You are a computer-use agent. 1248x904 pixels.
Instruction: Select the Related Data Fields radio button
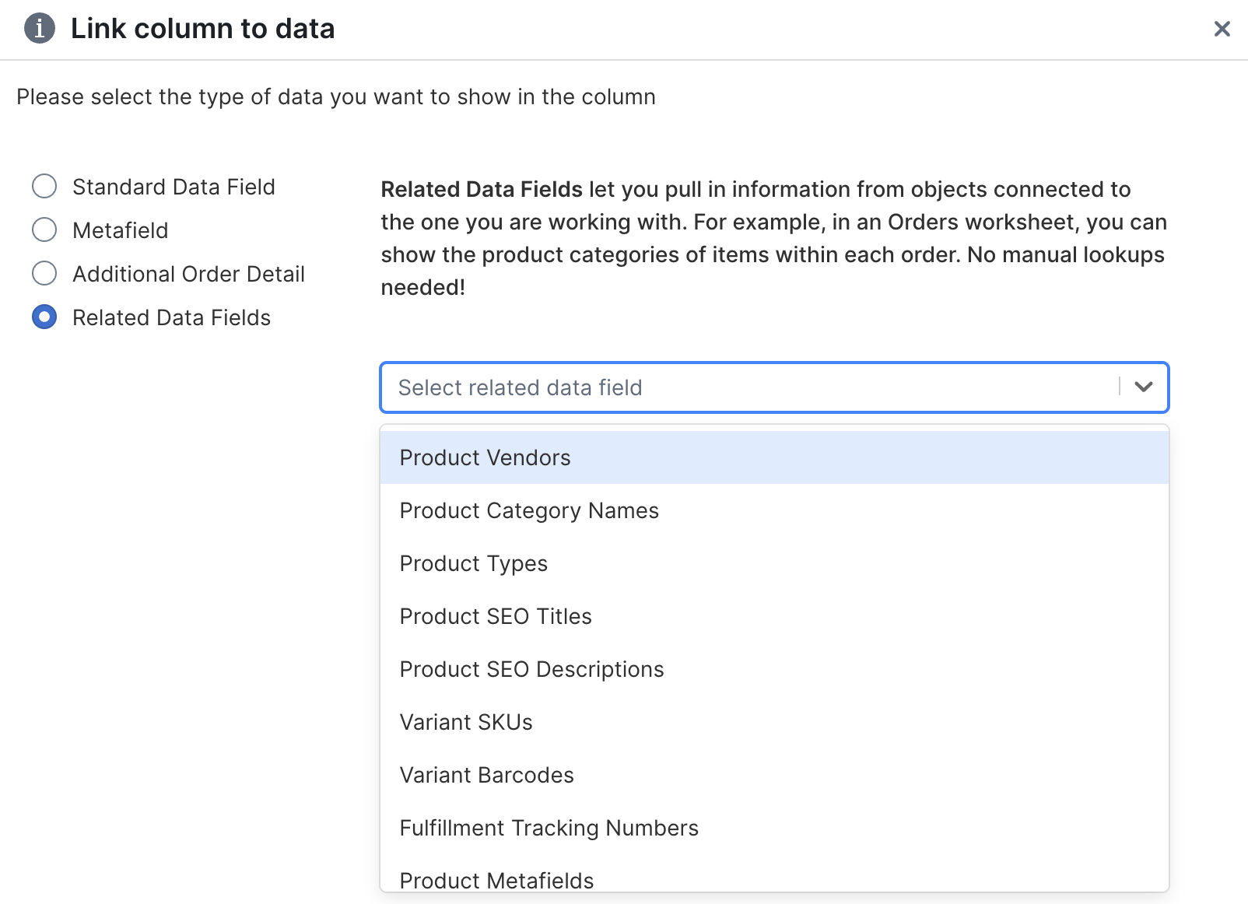pyautogui.click(x=44, y=317)
